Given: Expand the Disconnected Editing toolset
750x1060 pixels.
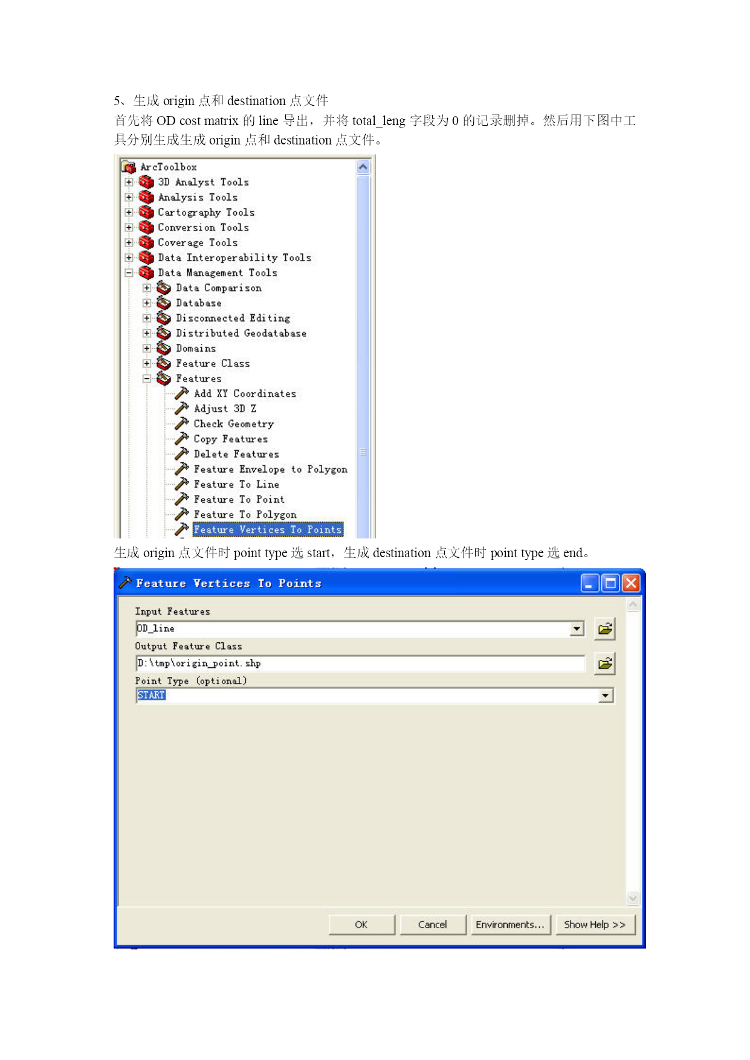Looking at the screenshot, I should pos(147,318).
